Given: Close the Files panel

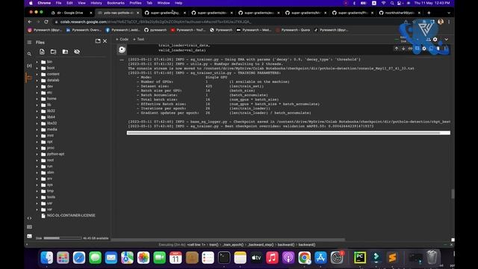Looking at the screenshot, I should click(x=105, y=41).
